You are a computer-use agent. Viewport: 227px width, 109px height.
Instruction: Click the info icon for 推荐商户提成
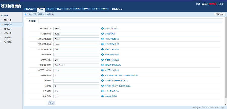[102, 60]
